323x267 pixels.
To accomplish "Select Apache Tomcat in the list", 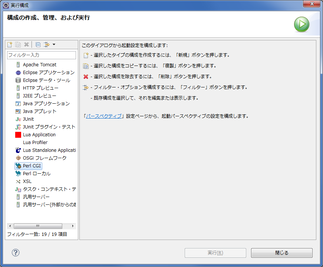I will [x=40, y=64].
